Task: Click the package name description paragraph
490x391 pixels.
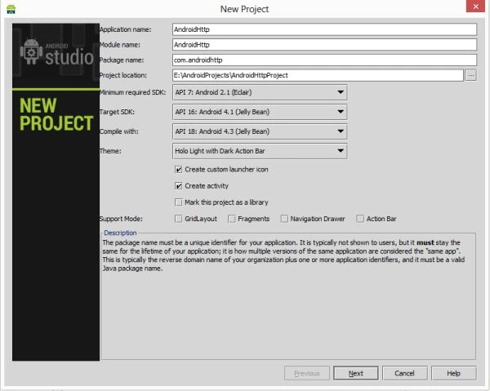Action: tap(283, 255)
